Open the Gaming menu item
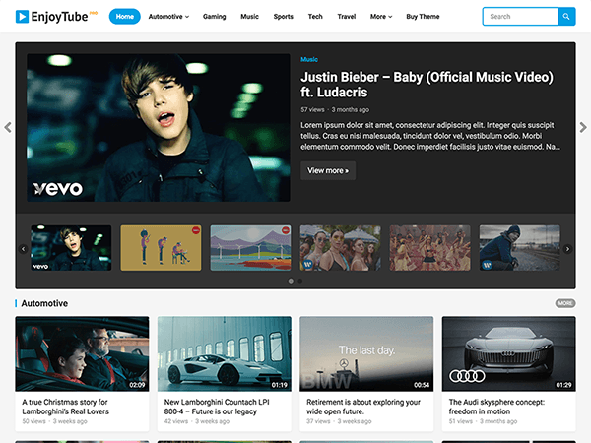The image size is (591, 443). [214, 17]
